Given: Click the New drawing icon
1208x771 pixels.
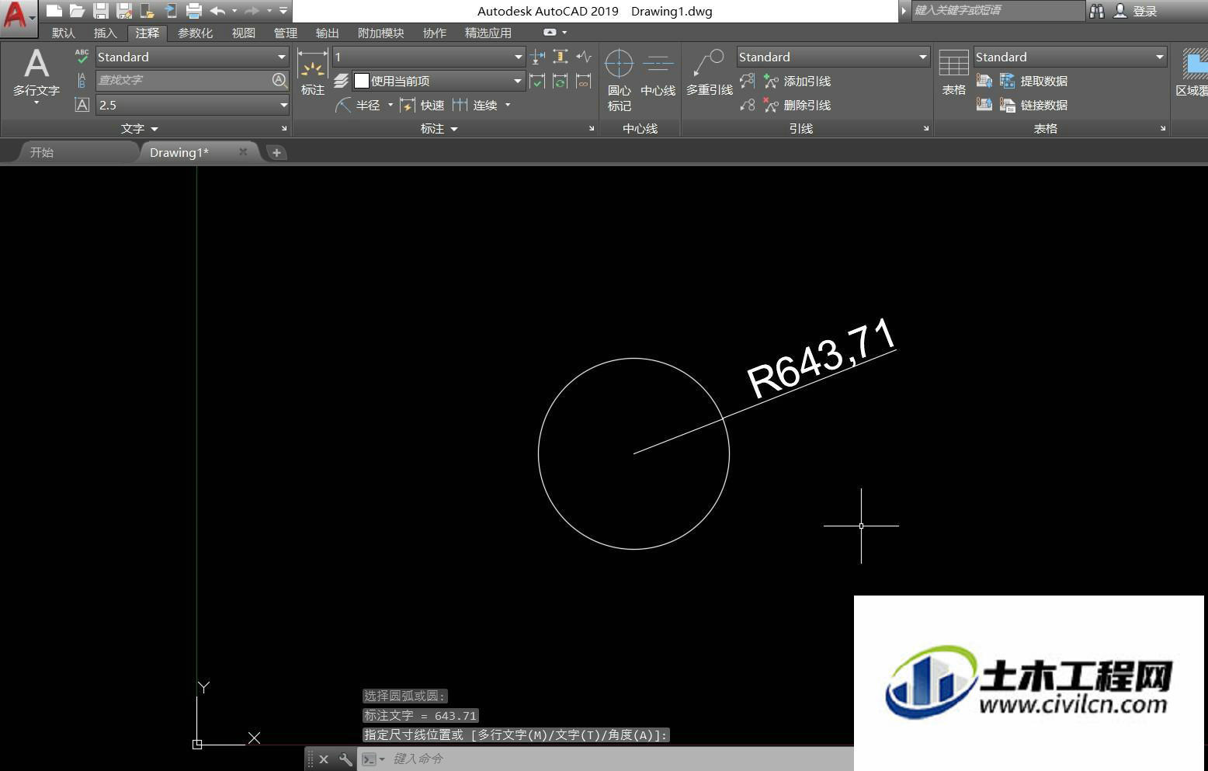Looking at the screenshot, I should 54,11.
